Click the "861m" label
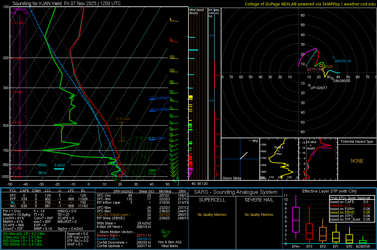This screenshot has width=377, height=250. tap(42, 173)
